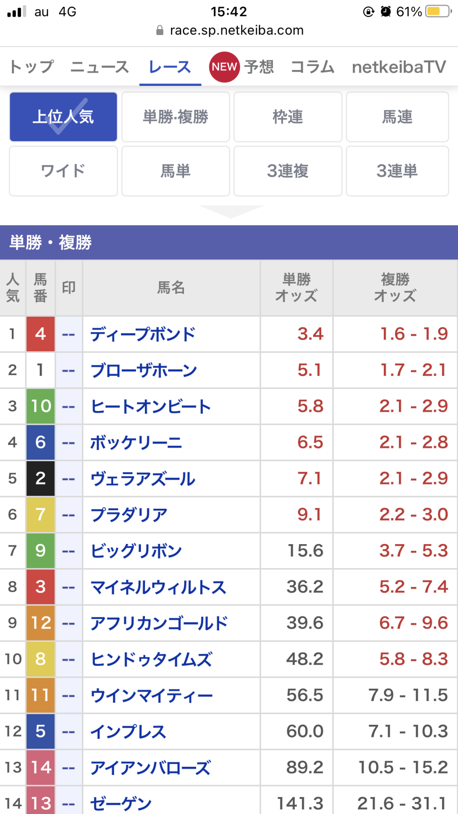Tap the lock icon in address bar
This screenshot has width=458, height=814.
pos(160,31)
